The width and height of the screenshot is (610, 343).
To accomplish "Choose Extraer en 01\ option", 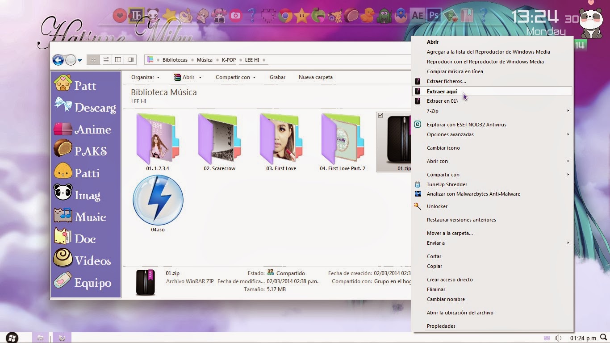I will pos(492,101).
